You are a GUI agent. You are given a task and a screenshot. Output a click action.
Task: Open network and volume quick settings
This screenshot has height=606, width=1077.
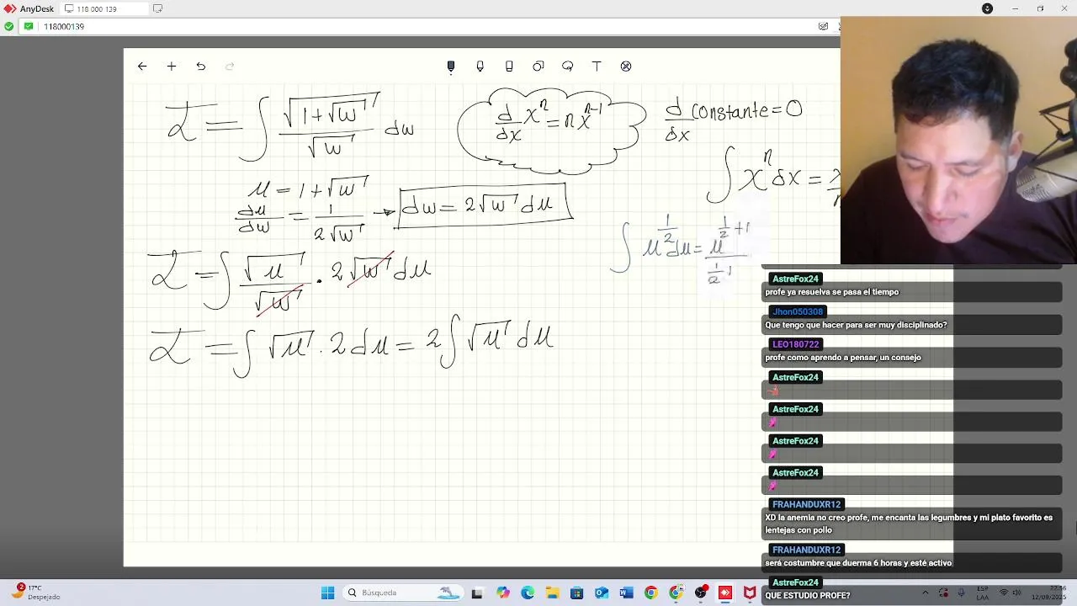coord(1010,593)
